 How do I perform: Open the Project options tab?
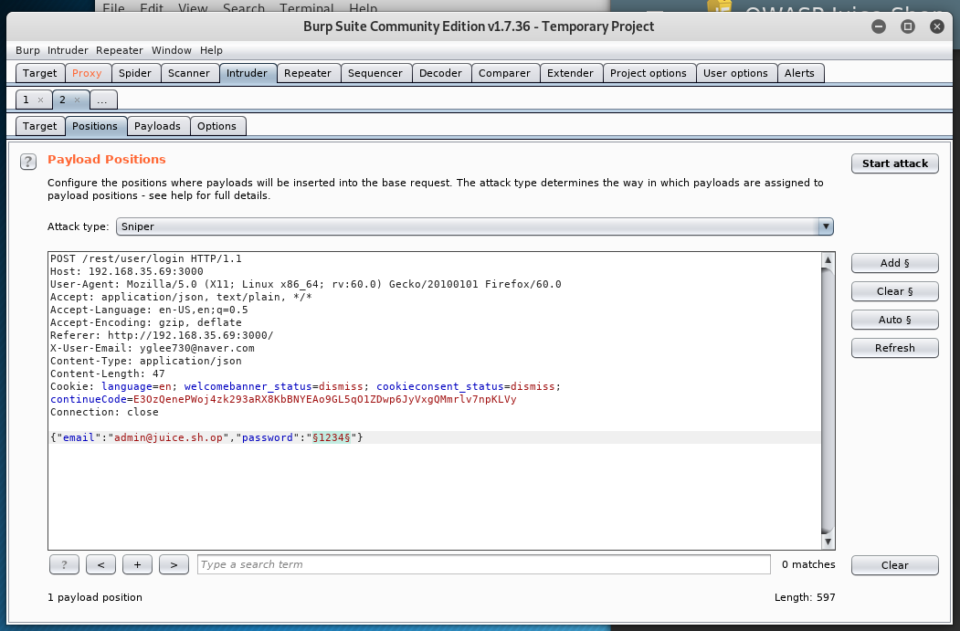pyautogui.click(x=649, y=73)
